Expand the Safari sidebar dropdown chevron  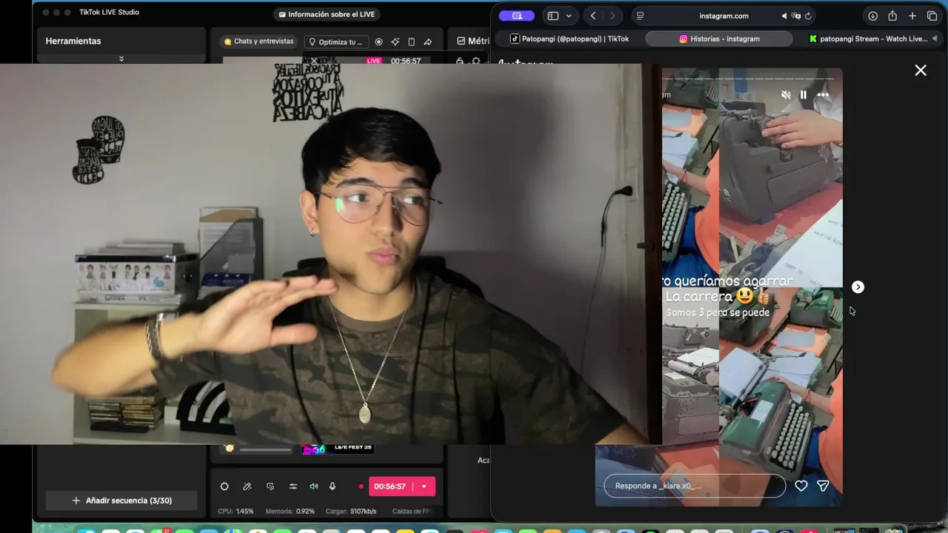coord(569,16)
